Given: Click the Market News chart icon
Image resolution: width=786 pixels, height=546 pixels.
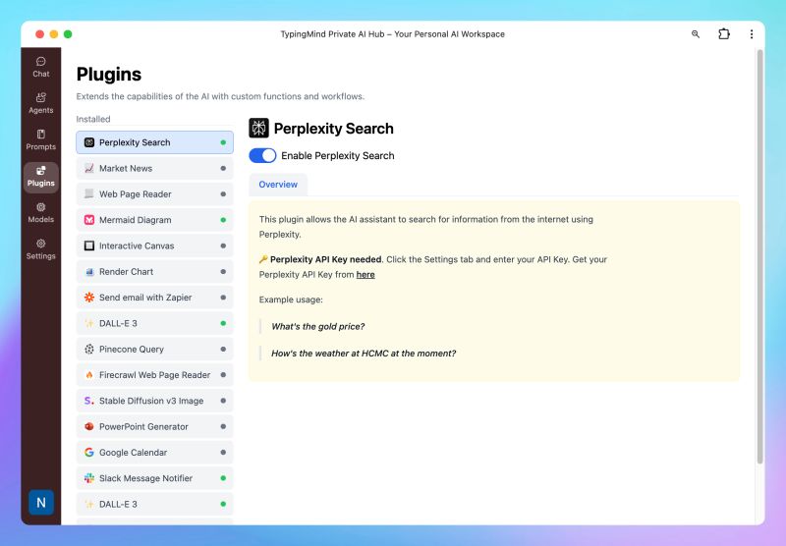Looking at the screenshot, I should coord(89,168).
